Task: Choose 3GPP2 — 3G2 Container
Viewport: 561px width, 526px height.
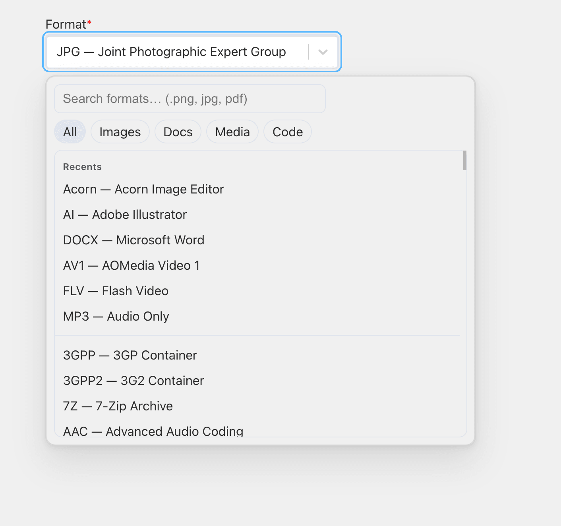Action: point(133,380)
